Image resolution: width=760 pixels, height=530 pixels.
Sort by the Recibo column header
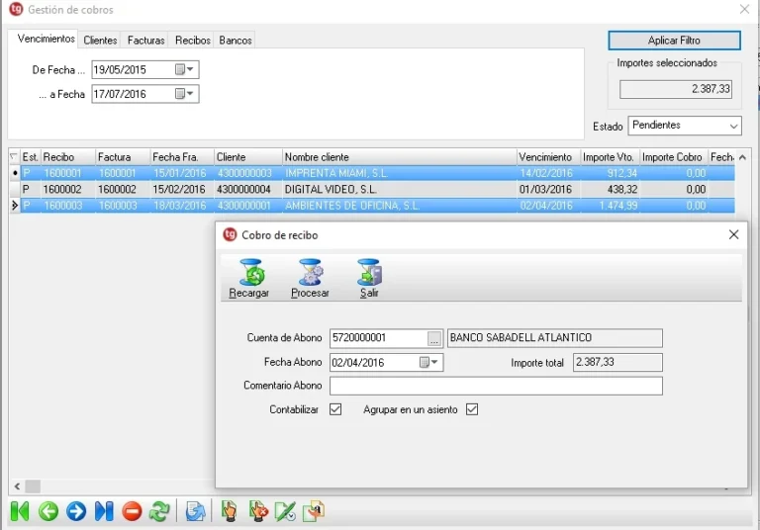pos(68,157)
